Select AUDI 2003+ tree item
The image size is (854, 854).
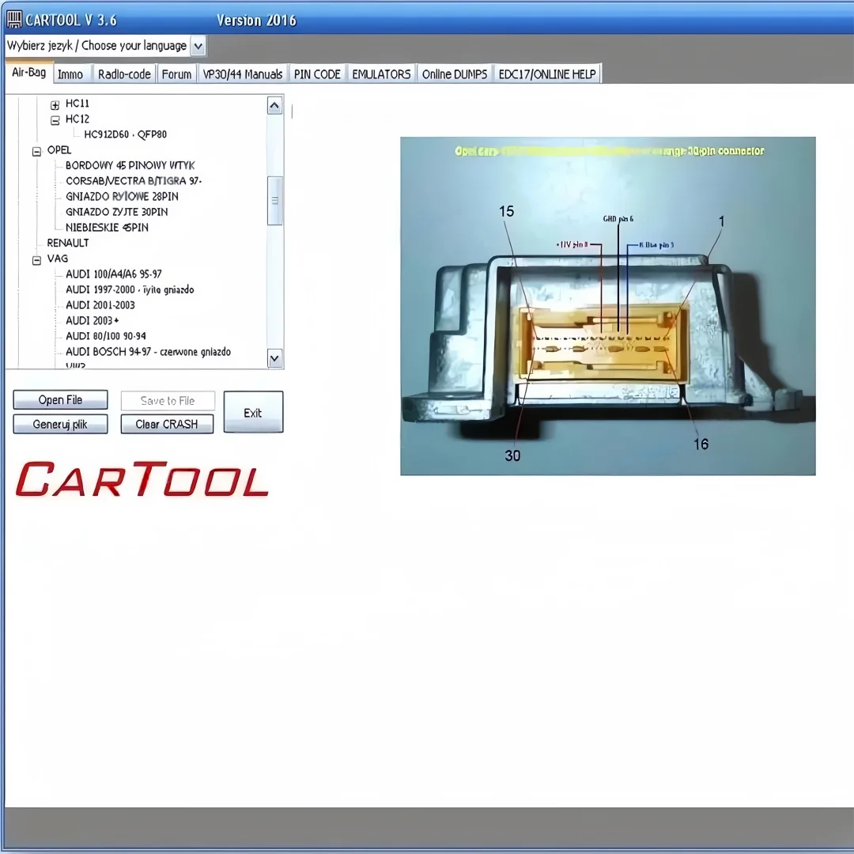92,321
